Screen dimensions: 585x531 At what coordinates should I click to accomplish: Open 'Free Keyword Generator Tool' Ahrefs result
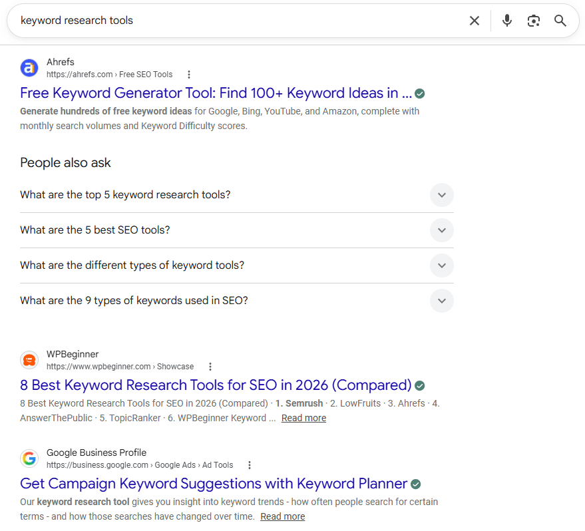[216, 93]
